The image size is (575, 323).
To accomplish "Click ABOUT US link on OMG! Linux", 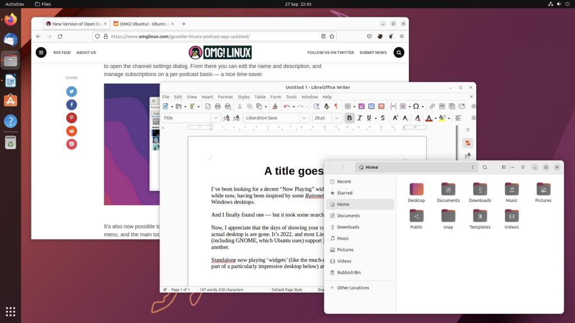I will click(x=86, y=52).
